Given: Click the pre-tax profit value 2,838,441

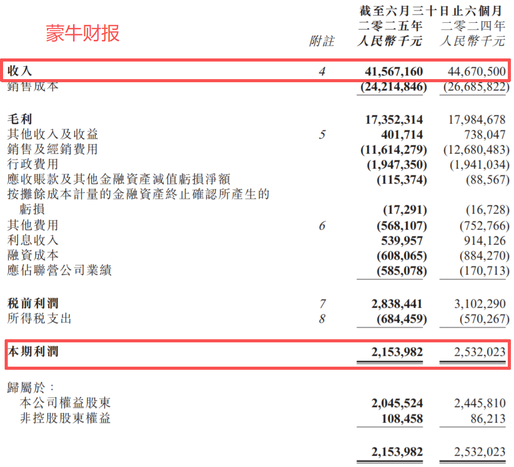Looking at the screenshot, I should pos(396,304).
